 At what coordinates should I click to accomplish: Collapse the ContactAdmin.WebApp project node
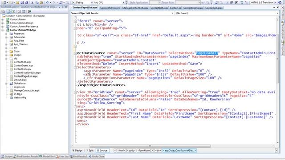3,30
